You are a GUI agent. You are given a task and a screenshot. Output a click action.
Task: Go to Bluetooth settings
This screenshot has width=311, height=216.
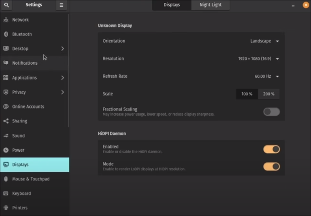(35, 34)
